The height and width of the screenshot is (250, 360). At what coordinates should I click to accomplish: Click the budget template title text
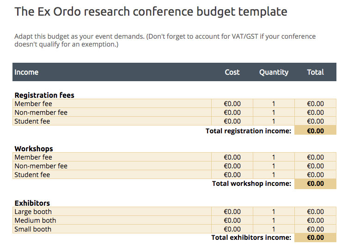pyautogui.click(x=151, y=12)
